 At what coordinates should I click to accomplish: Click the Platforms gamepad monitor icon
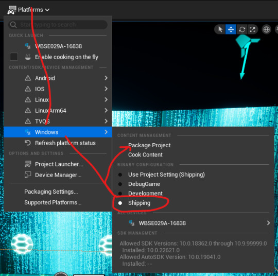click(x=12, y=10)
